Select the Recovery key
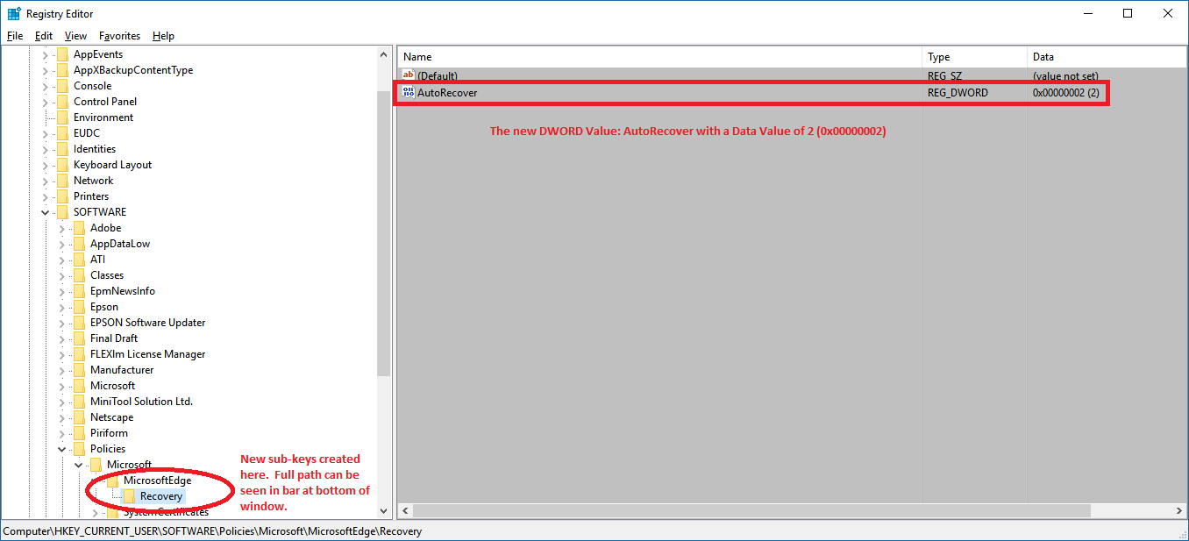Image resolution: width=1189 pixels, height=541 pixels. tap(161, 496)
